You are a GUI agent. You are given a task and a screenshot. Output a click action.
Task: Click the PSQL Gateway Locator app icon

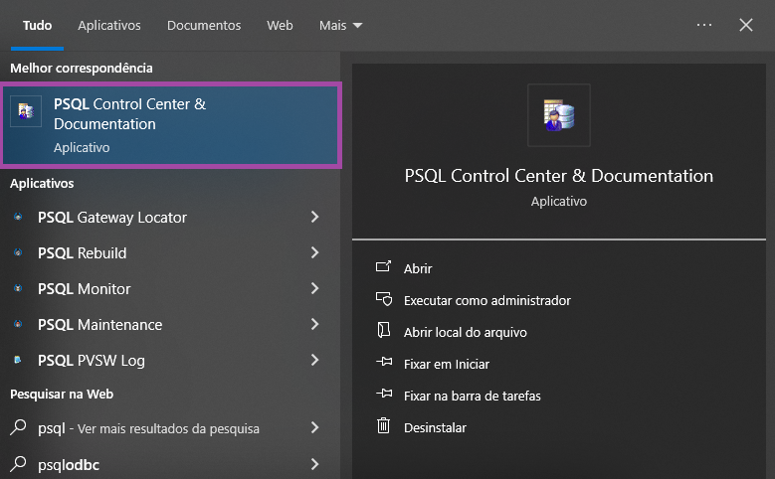click(x=18, y=217)
